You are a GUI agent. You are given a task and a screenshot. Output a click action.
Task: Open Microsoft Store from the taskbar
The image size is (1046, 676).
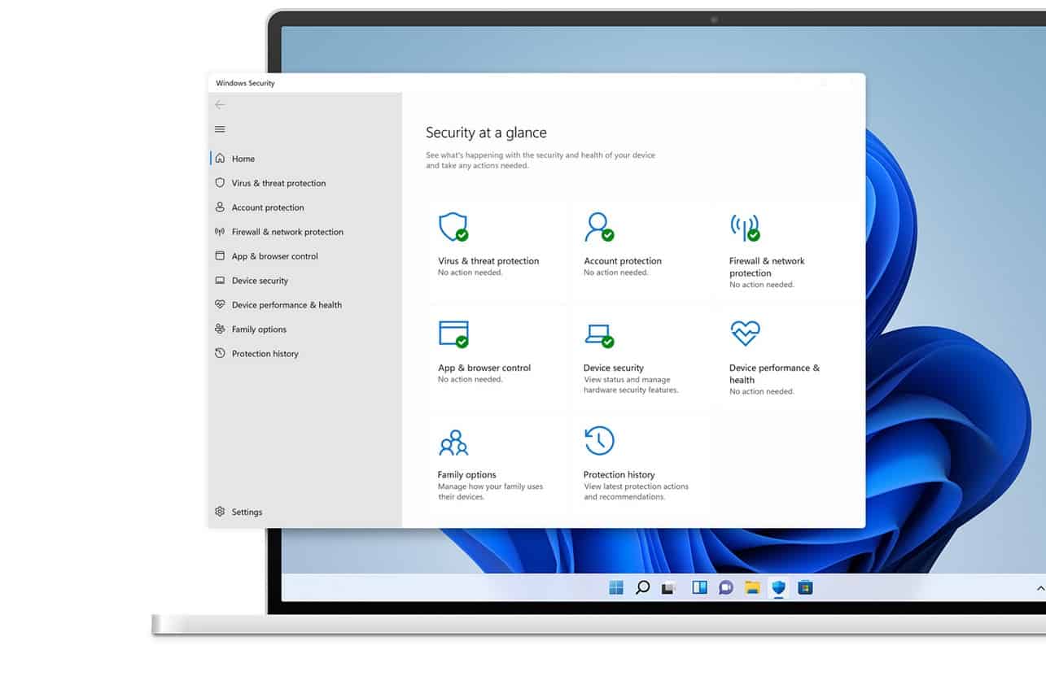[x=805, y=587]
